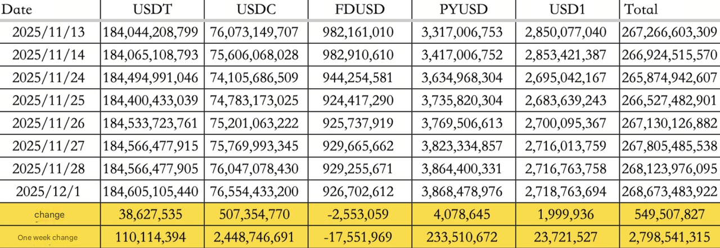Image resolution: width=720 pixels, height=248 pixels.
Task: Select FDUSD change cell -2,553,059
Action: tap(358, 215)
